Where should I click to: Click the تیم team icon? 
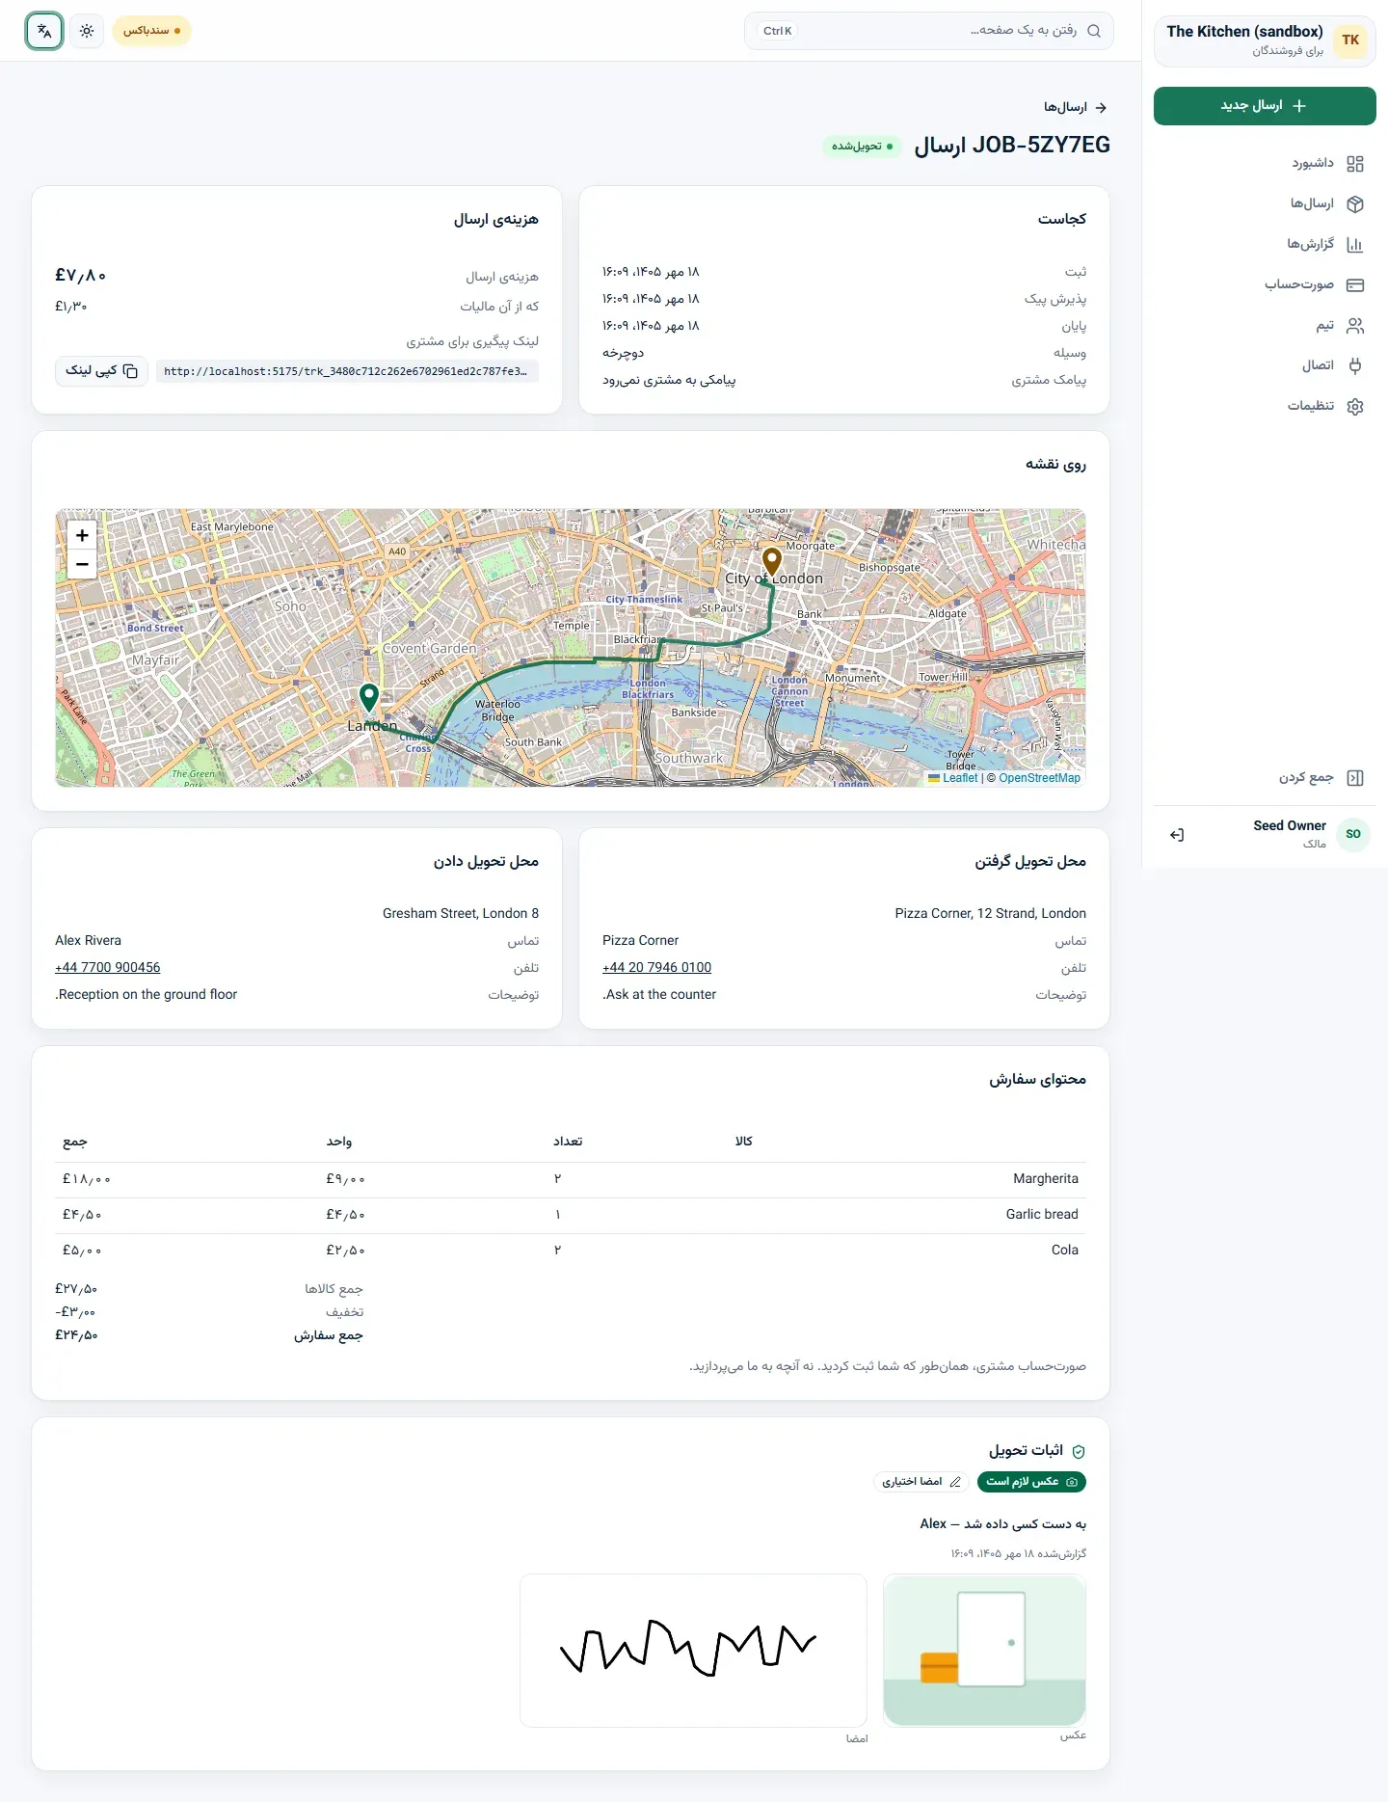(x=1355, y=326)
